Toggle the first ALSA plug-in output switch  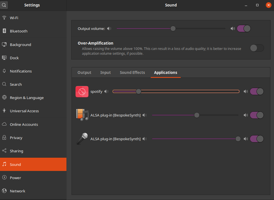257,115
